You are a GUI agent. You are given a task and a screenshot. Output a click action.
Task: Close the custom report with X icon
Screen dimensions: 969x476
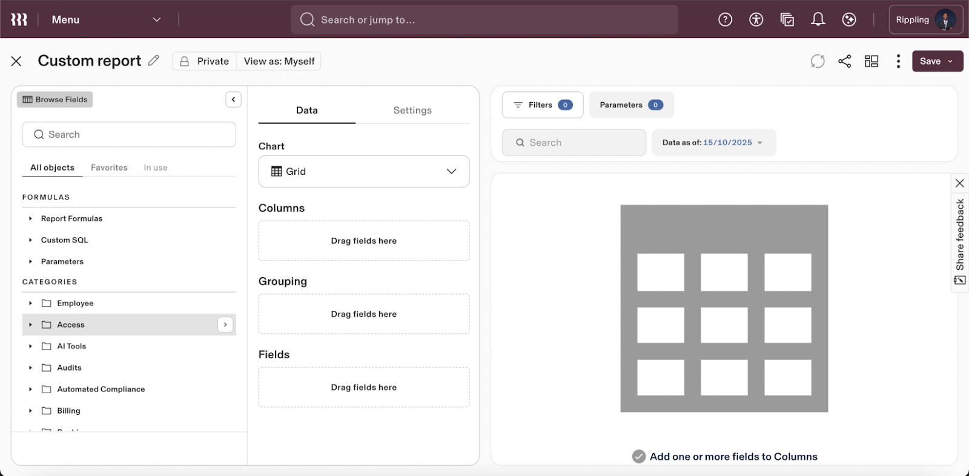tap(16, 61)
